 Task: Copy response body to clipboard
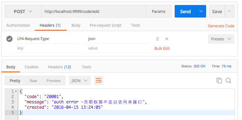click(219, 81)
